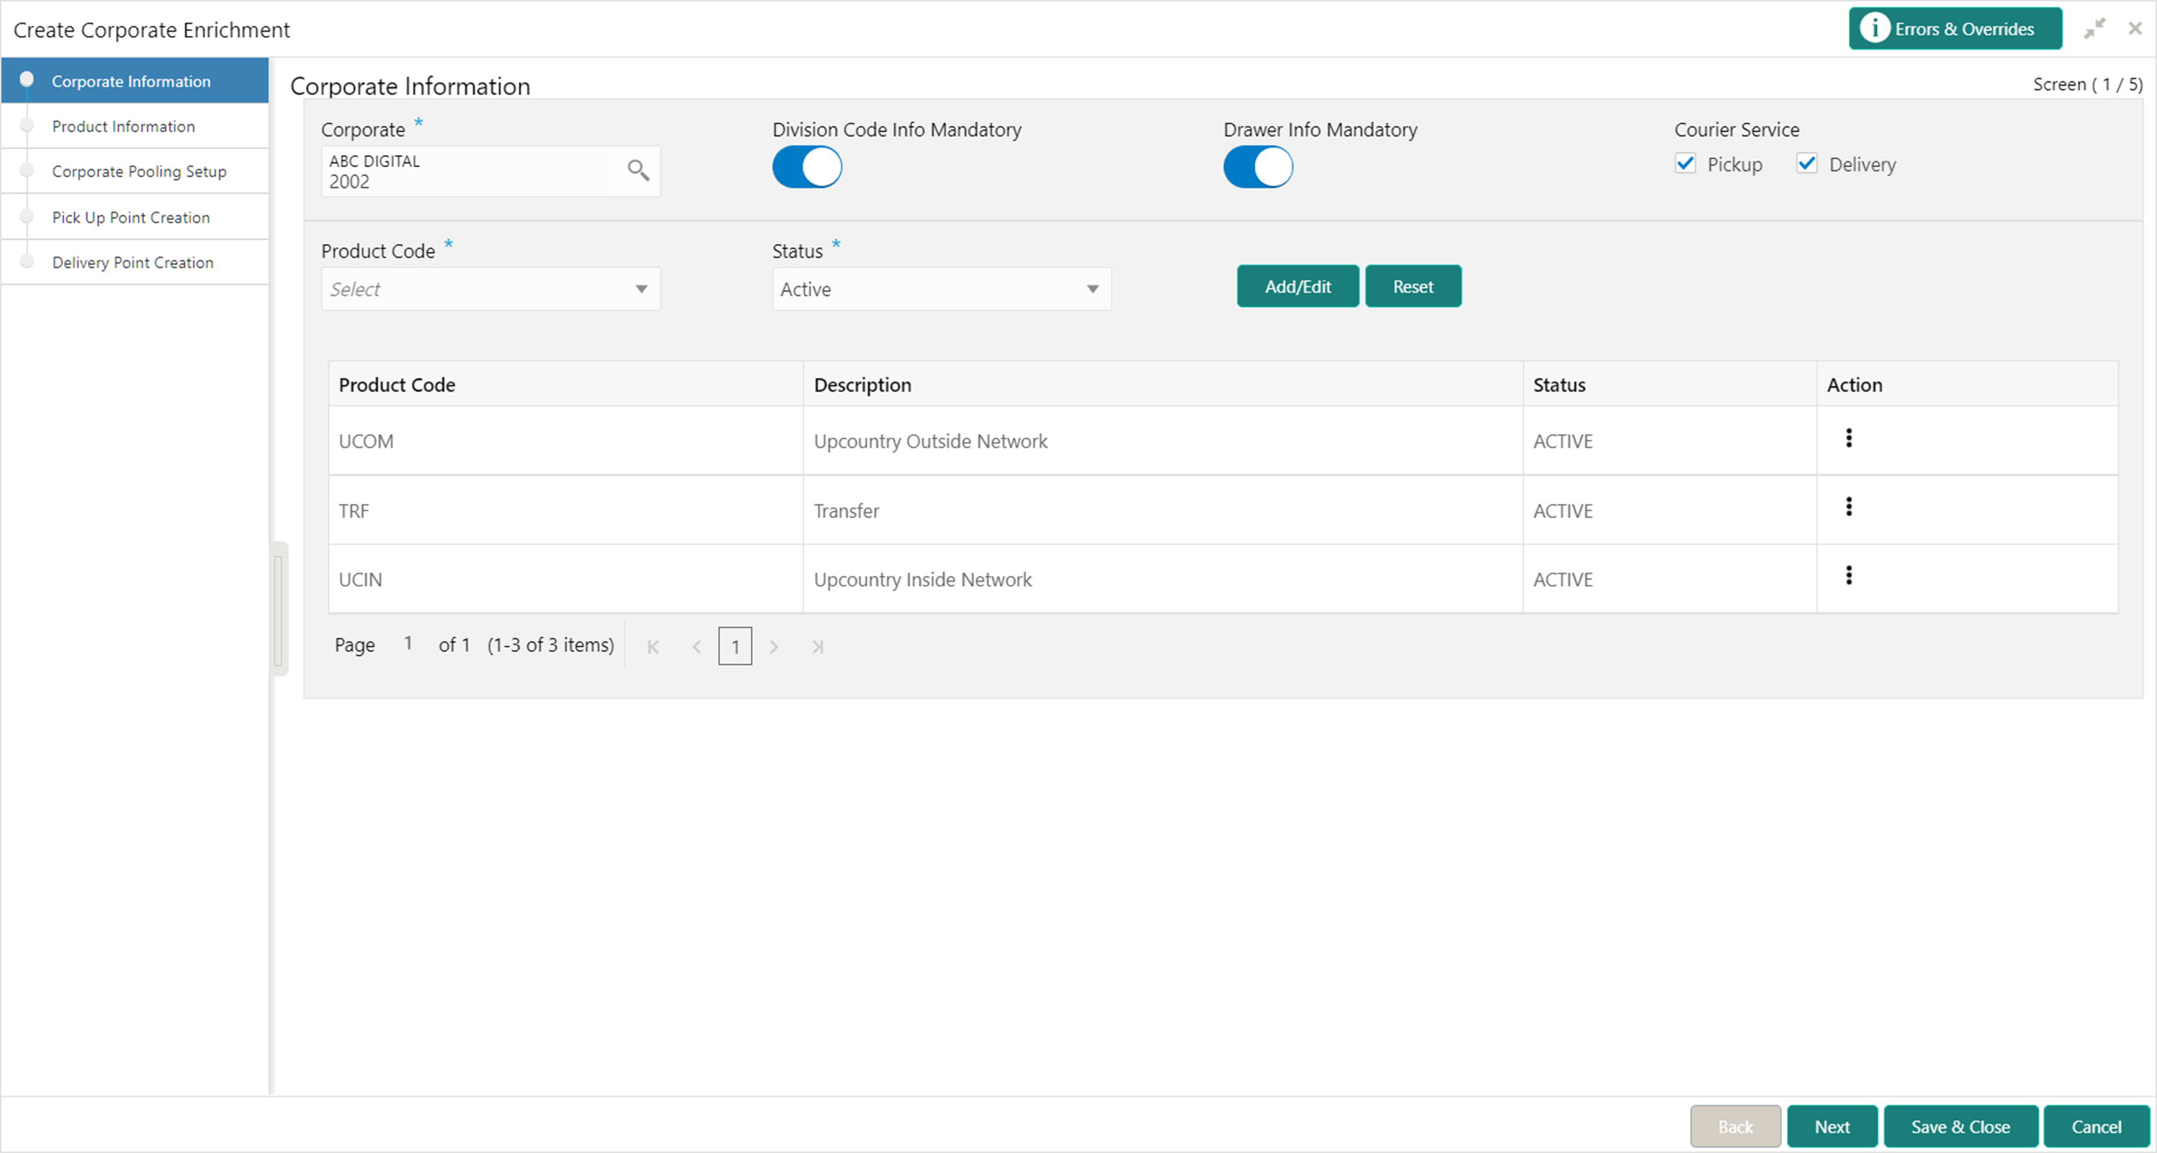
Task: Click the Screen ( 1 / 5) indicator
Action: (x=2087, y=85)
